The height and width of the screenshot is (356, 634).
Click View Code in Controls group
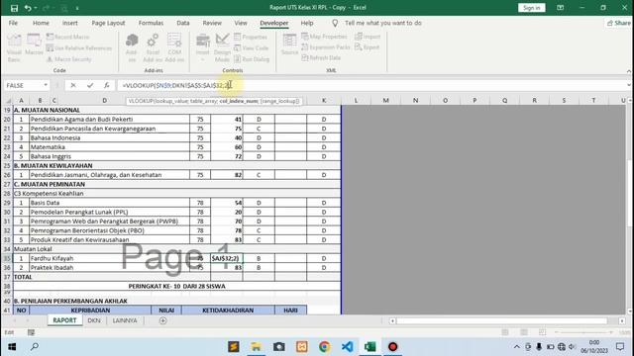coord(251,48)
